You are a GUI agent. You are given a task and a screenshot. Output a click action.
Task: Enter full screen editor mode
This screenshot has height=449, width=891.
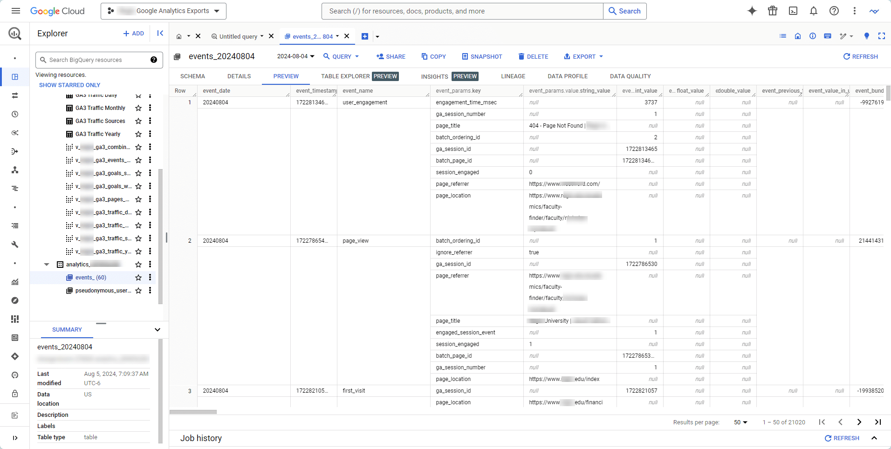tap(882, 36)
